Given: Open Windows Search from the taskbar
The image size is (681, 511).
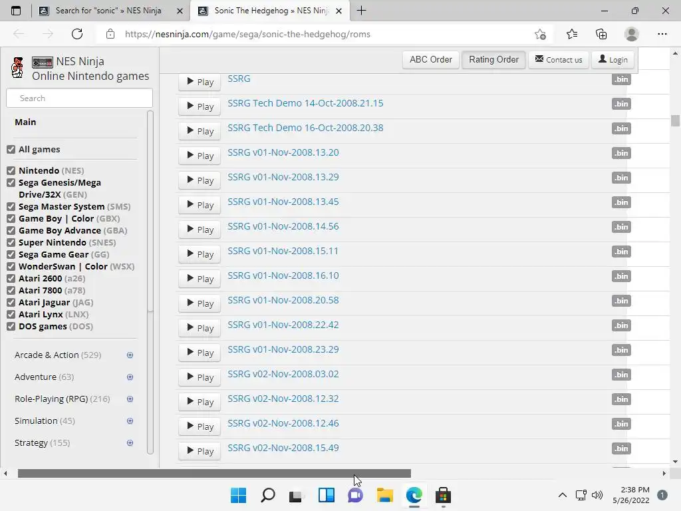Looking at the screenshot, I should pos(268,495).
